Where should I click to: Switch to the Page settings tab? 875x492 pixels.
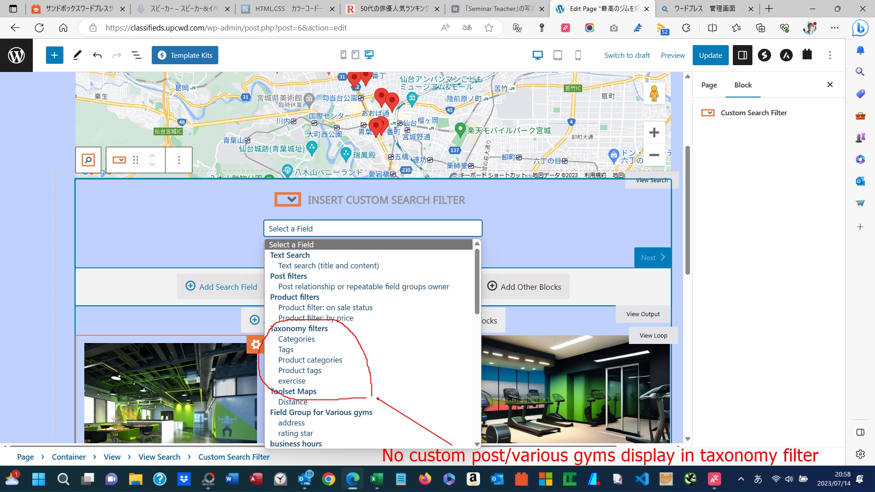[709, 85]
